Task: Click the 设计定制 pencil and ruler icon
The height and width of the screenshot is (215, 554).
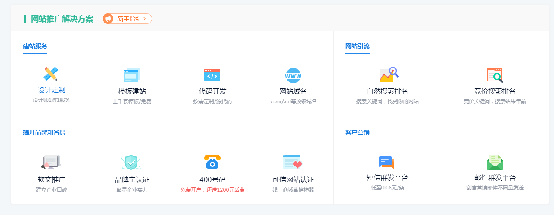Action: click(x=51, y=74)
